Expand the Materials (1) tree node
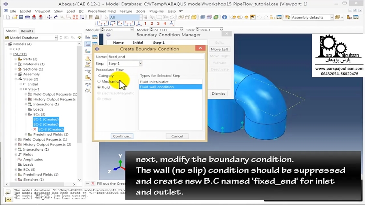Viewport: 365px width, 205px height. (16, 64)
